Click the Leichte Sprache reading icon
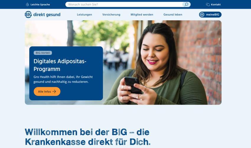Screen dimensions: 251x148 click(27, 4)
